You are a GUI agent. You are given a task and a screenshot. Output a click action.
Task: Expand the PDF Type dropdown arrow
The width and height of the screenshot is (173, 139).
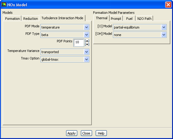point(86,35)
